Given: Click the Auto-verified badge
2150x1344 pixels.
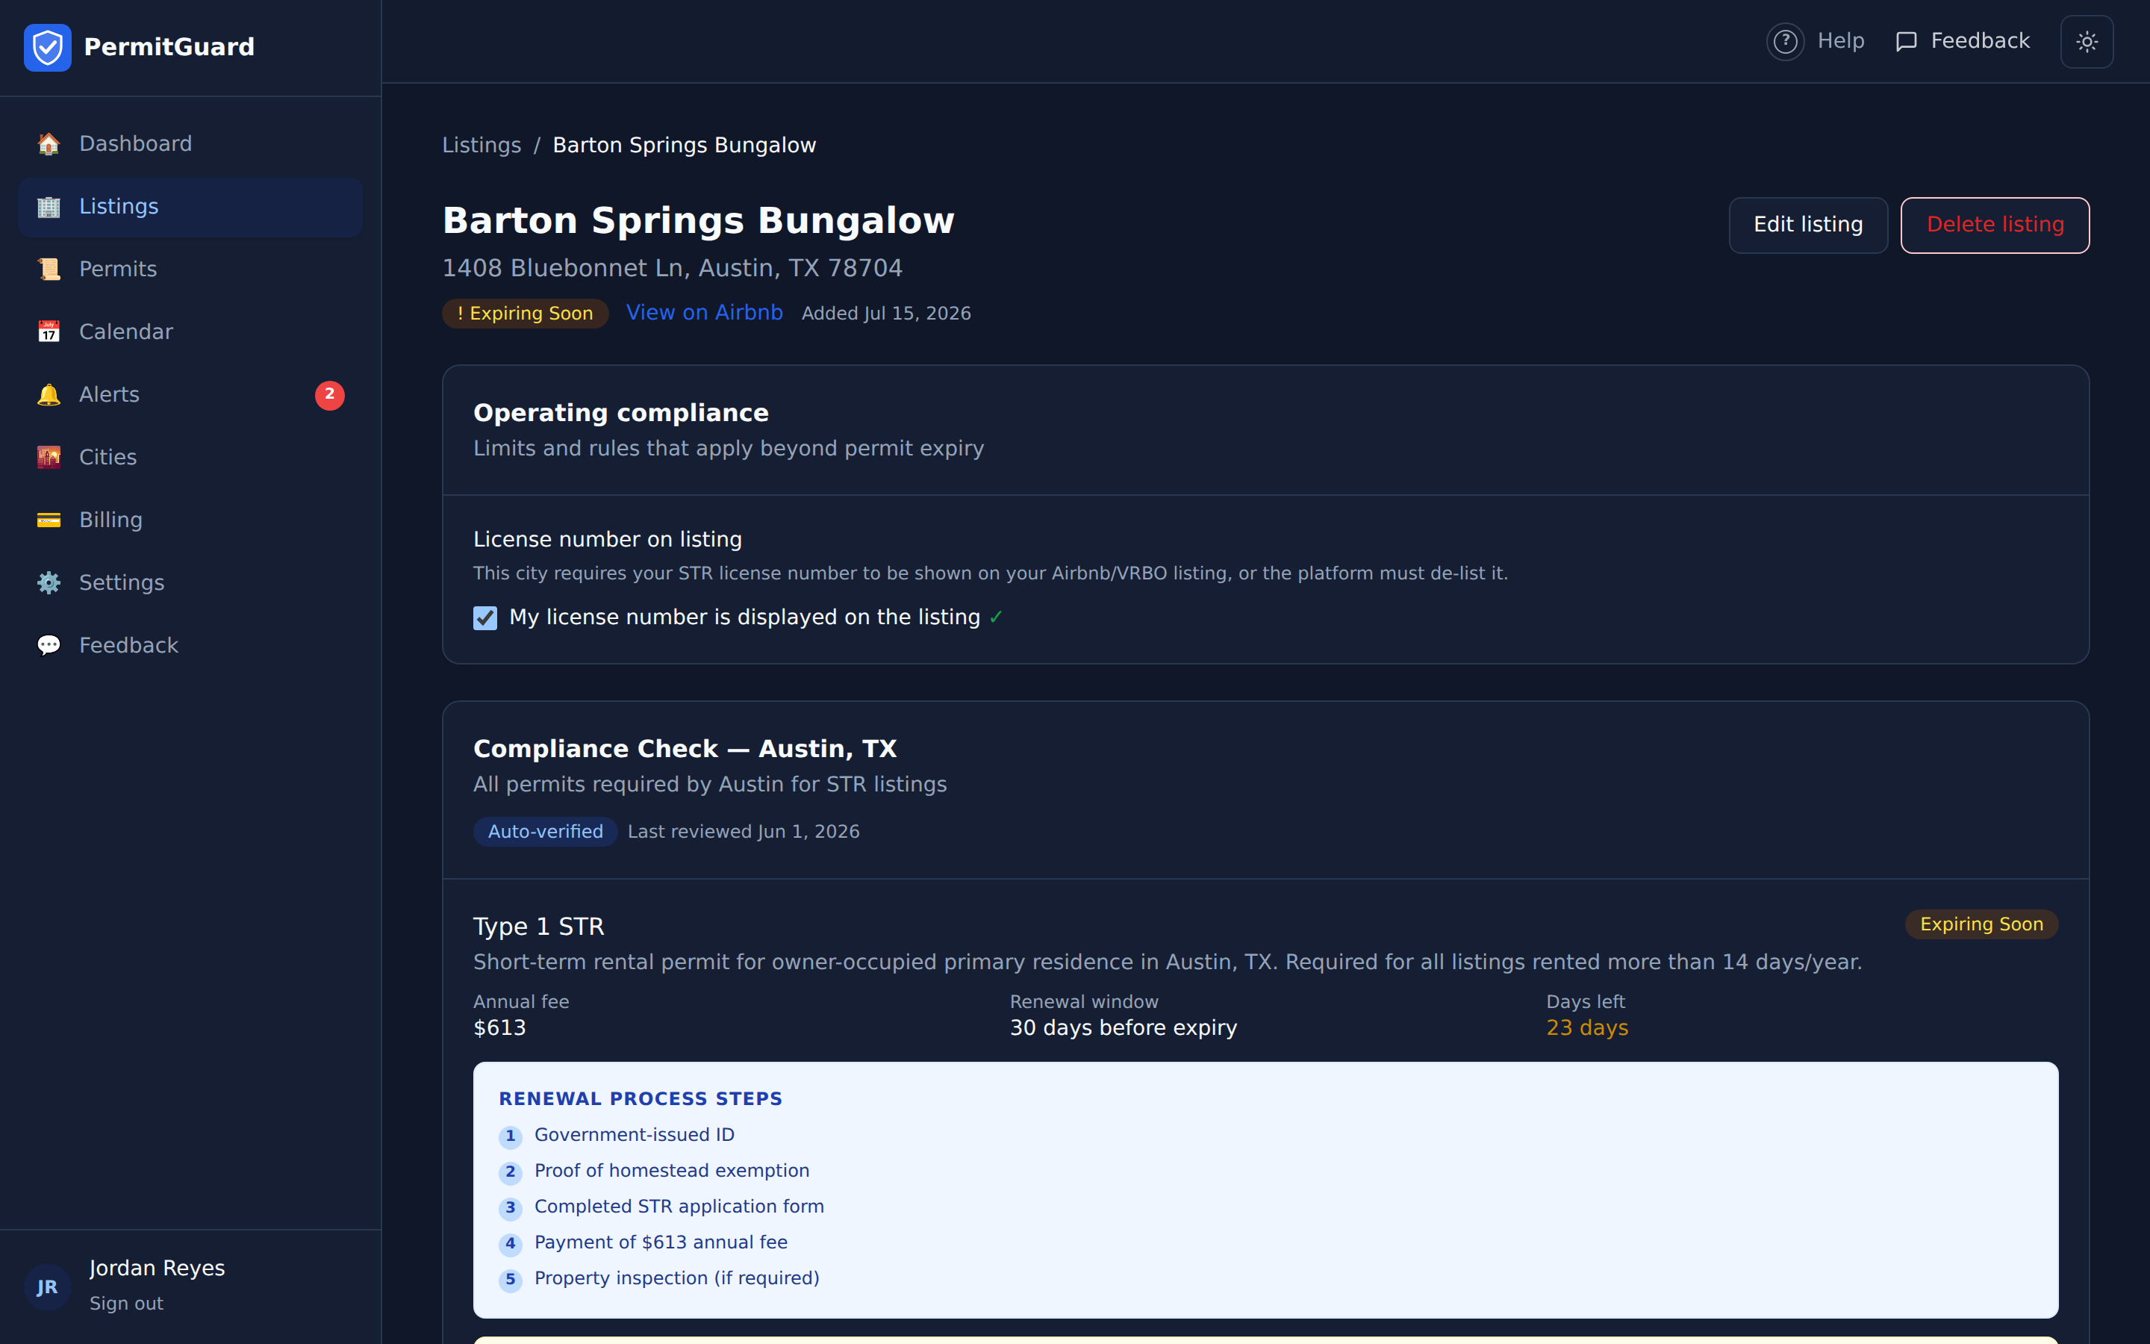Looking at the screenshot, I should coord(546,832).
